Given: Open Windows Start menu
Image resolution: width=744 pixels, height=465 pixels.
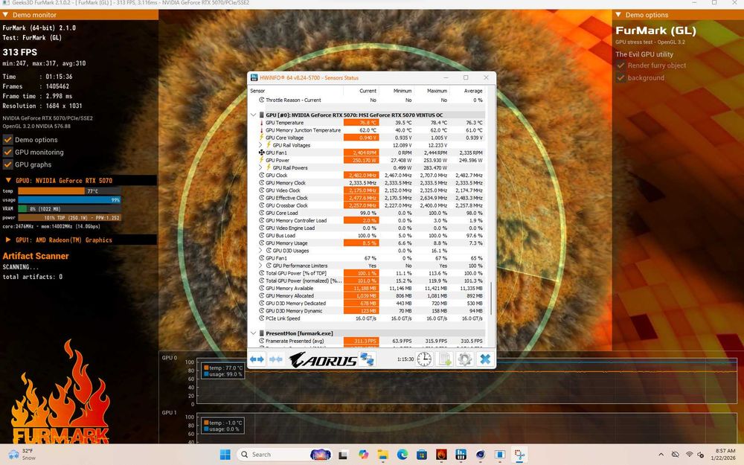Looking at the screenshot, I should tap(225, 455).
